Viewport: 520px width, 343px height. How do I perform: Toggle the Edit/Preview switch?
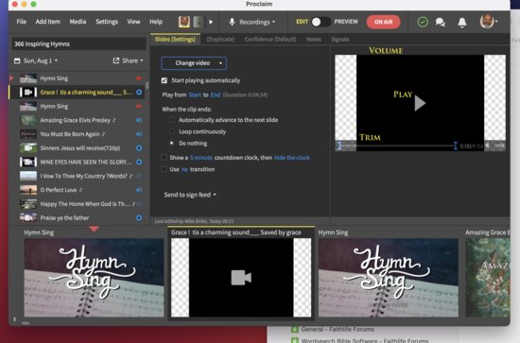pos(321,22)
